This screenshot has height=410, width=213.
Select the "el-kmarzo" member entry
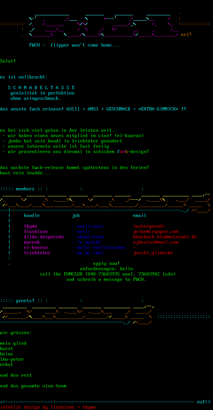[x=36, y=248]
